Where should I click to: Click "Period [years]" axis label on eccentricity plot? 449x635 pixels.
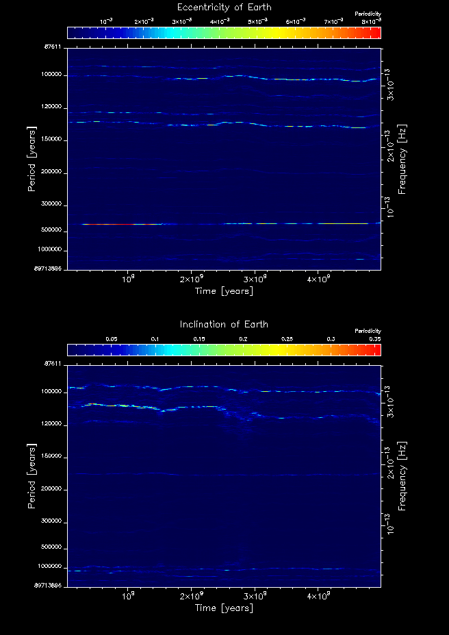click(x=31, y=158)
